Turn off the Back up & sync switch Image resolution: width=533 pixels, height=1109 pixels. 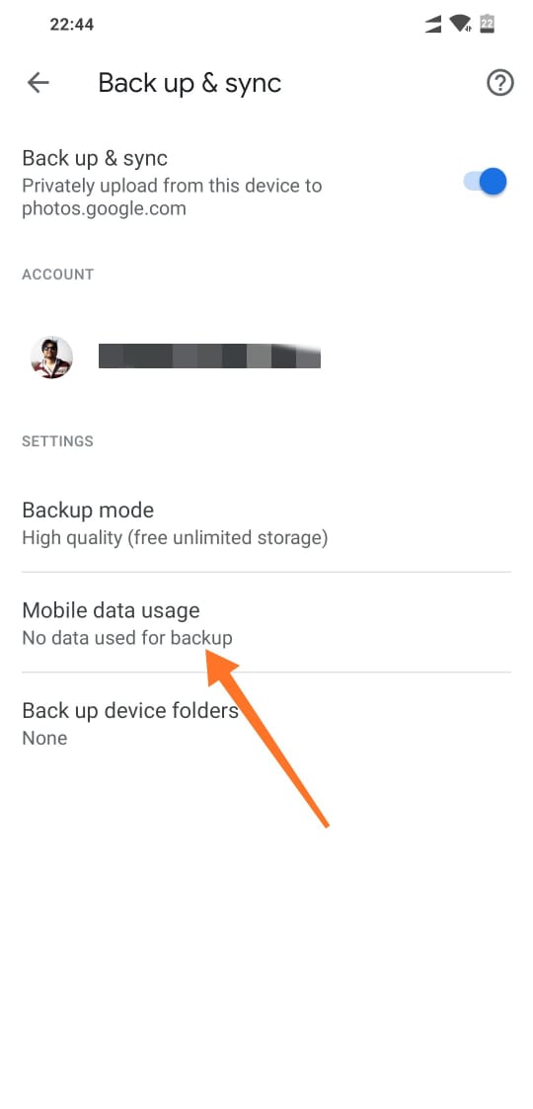click(486, 182)
